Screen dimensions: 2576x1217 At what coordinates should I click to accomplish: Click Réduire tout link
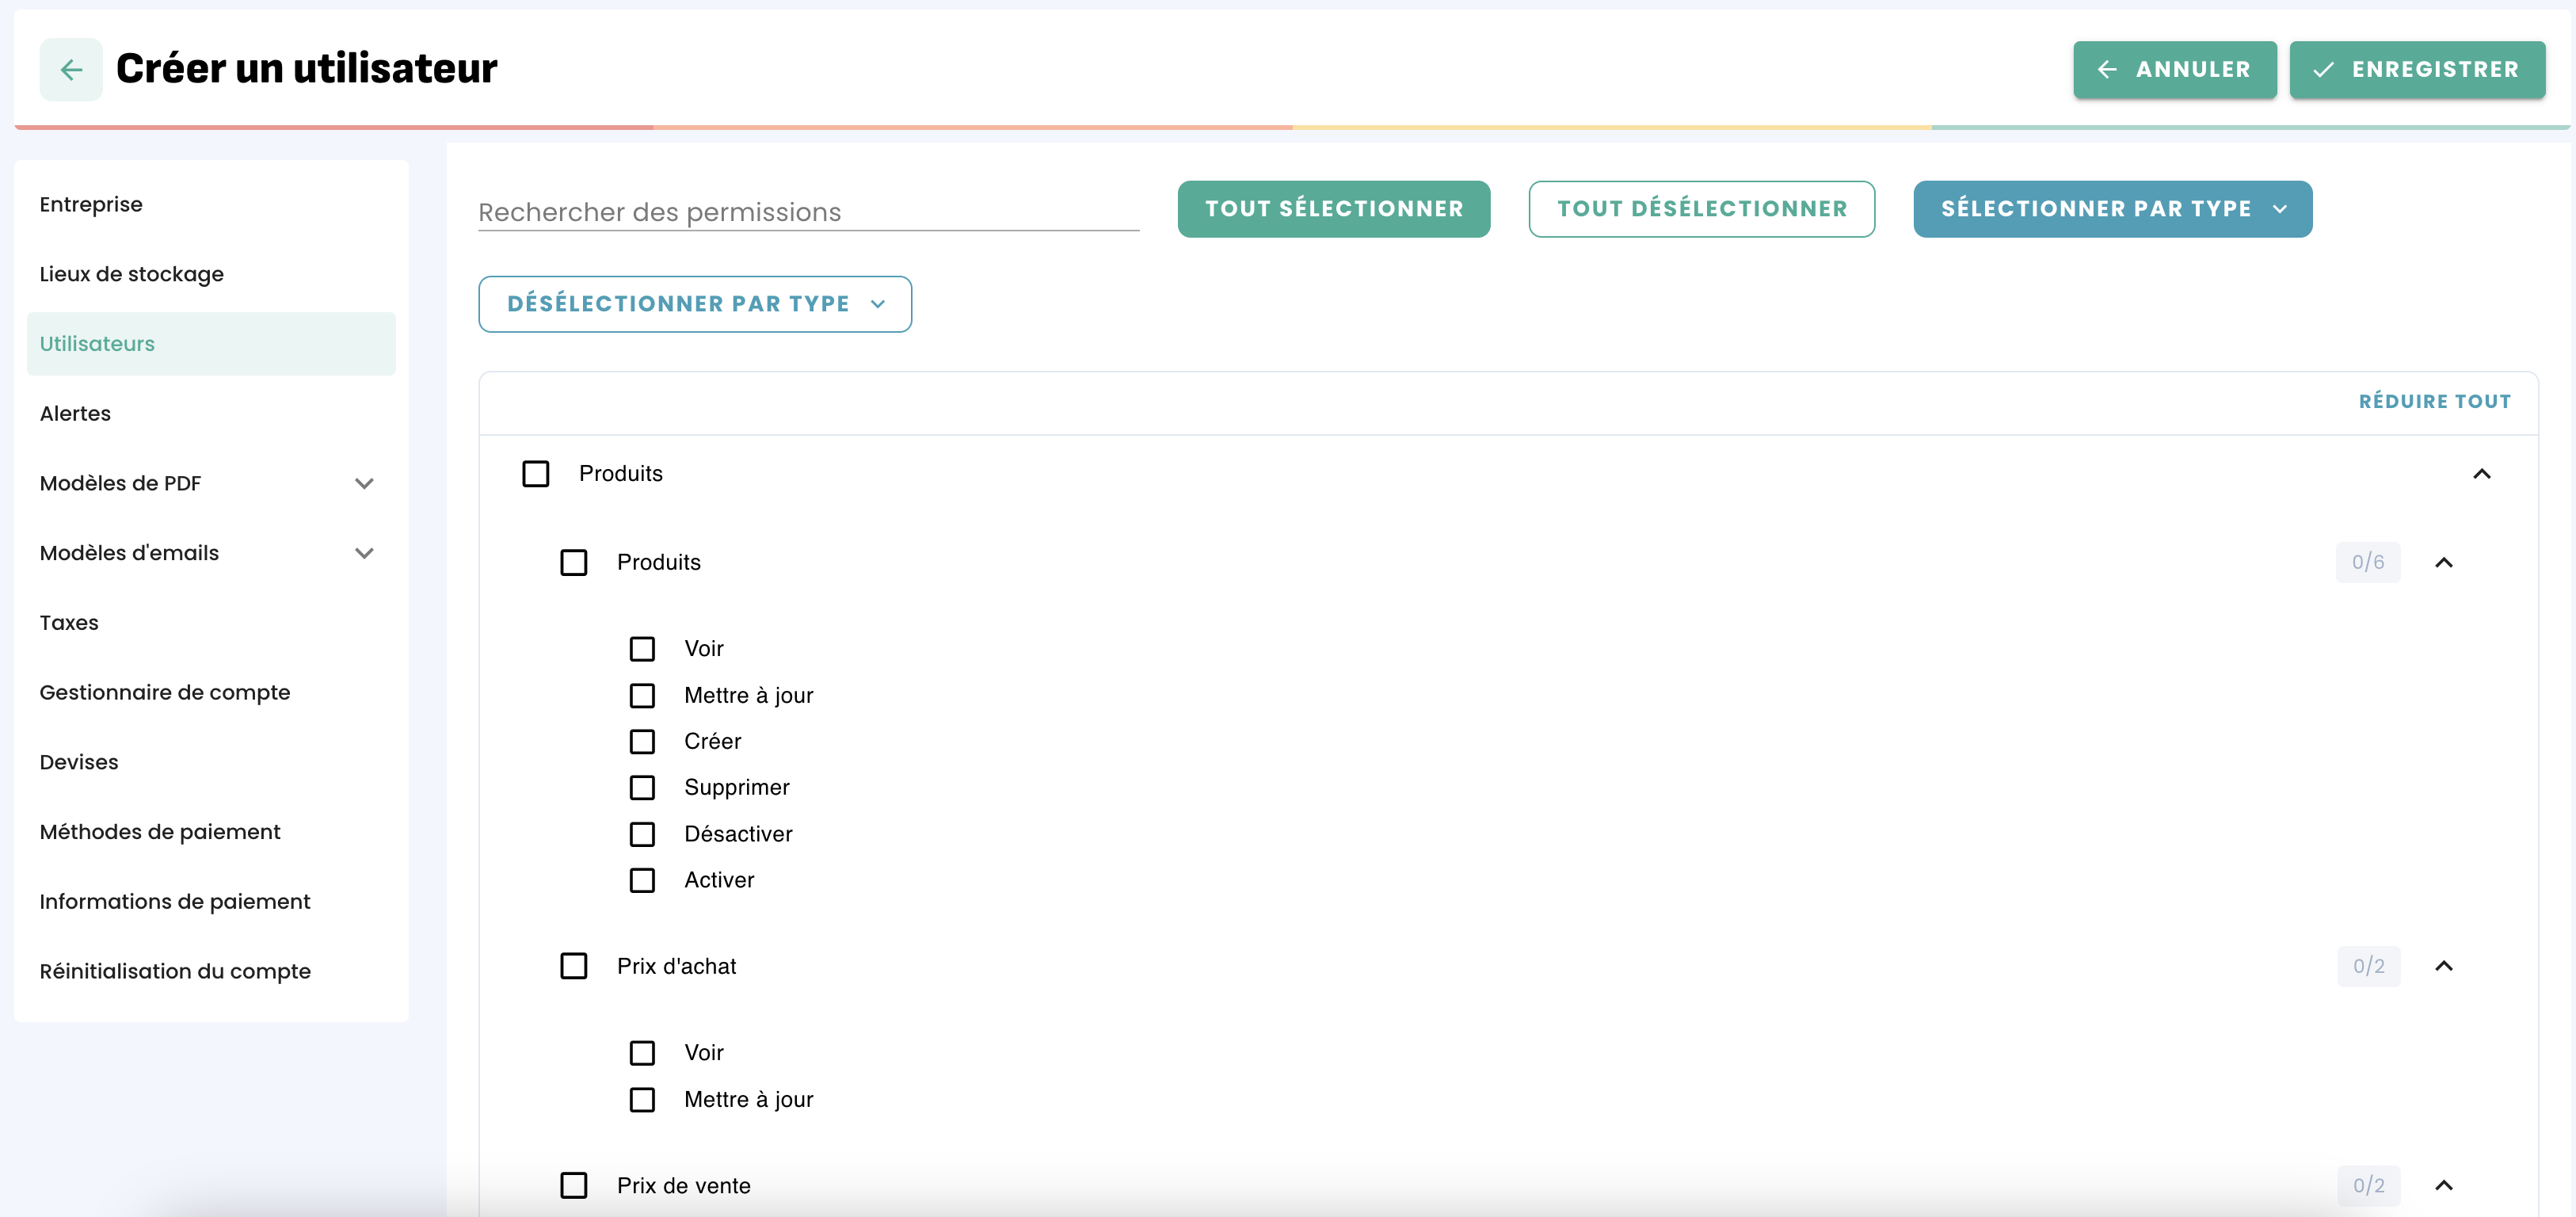click(x=2434, y=401)
